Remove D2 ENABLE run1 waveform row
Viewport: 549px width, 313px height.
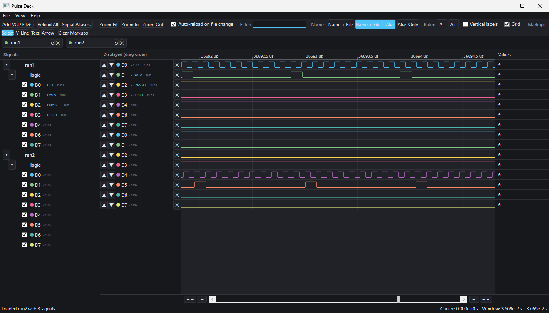click(x=177, y=85)
